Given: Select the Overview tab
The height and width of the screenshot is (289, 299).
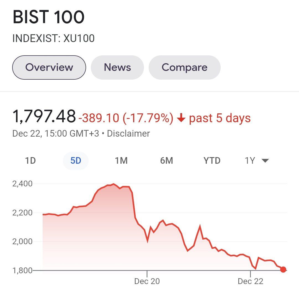Looking at the screenshot, I should (x=49, y=67).
